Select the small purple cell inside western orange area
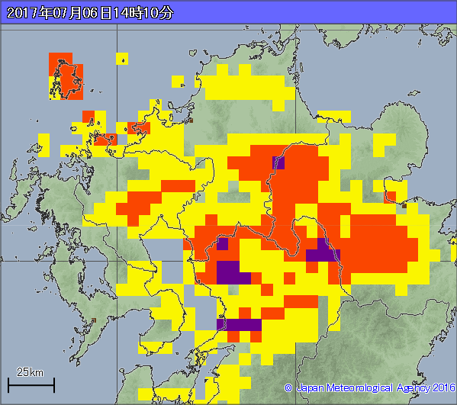The height and width of the screenshot is (405, 457). (x=222, y=244)
